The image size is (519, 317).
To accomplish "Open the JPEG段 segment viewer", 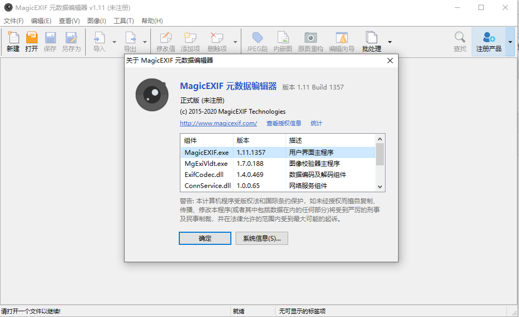I will click(x=258, y=39).
